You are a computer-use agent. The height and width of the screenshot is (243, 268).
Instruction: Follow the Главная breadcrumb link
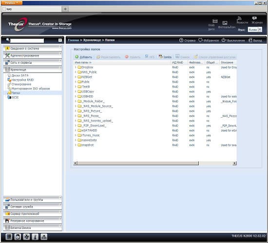[x=74, y=40]
